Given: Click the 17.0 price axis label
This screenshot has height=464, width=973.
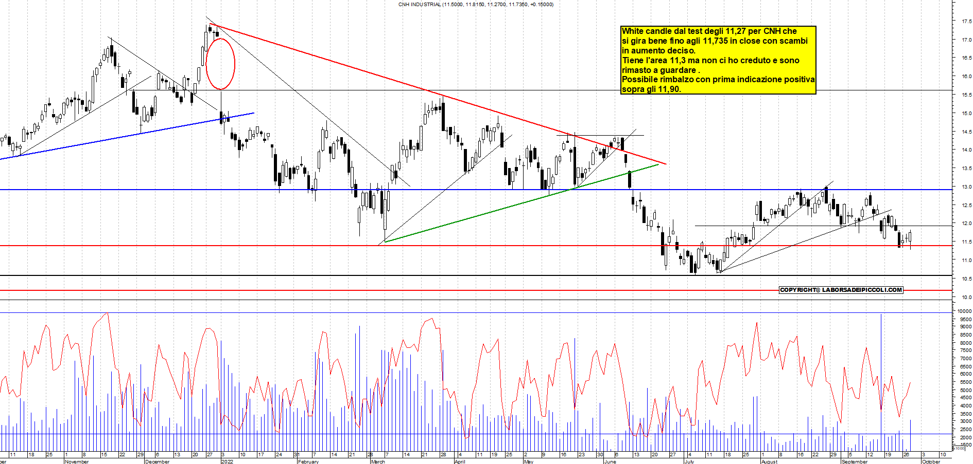Looking at the screenshot, I should [966, 40].
